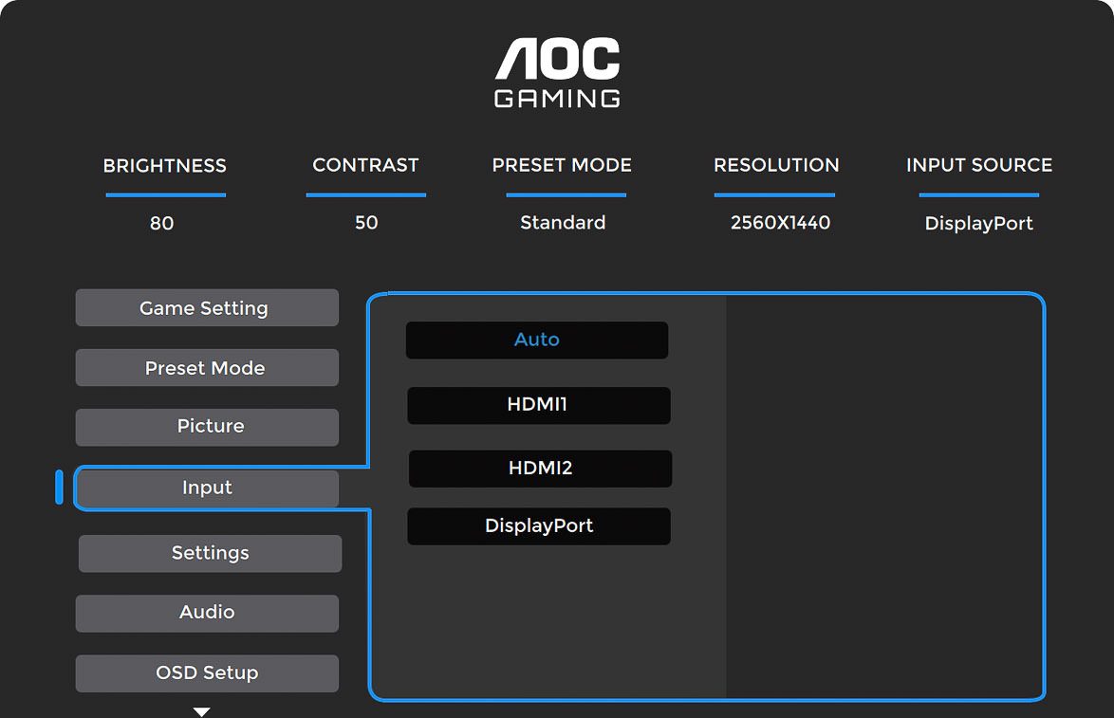
Task: Select the Picture menu
Action: click(x=207, y=427)
